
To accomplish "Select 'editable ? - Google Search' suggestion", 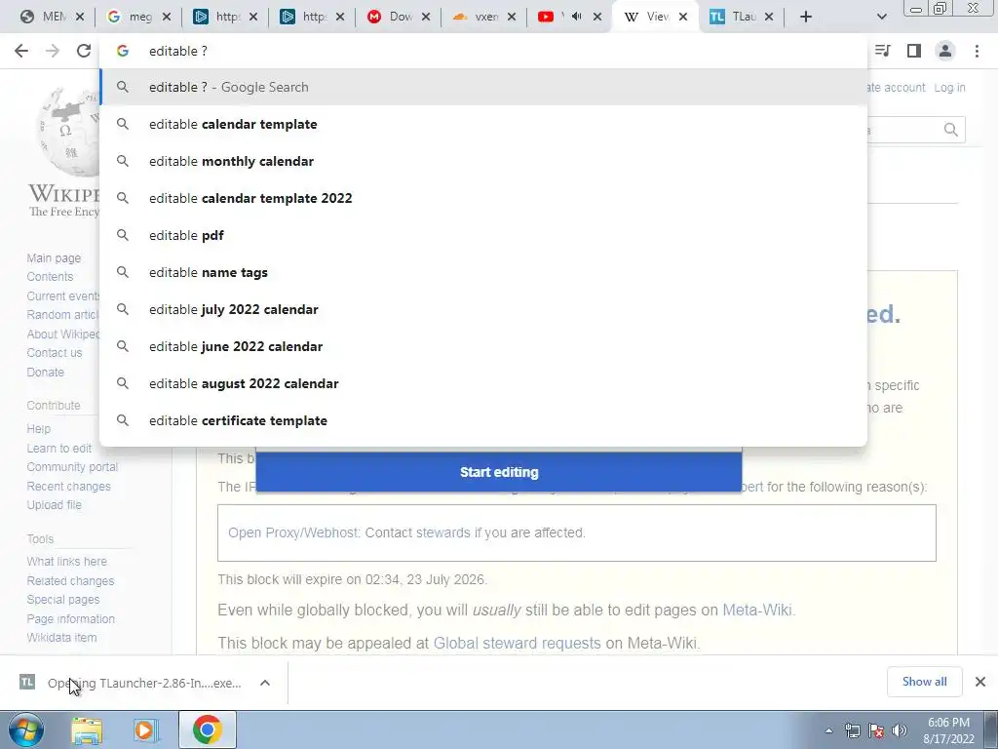I will tap(483, 87).
